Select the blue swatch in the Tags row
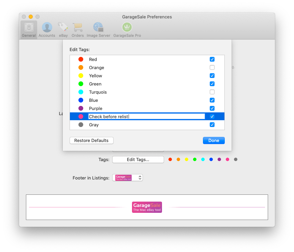Screen dimensions: 294x252 [x=211, y=159]
